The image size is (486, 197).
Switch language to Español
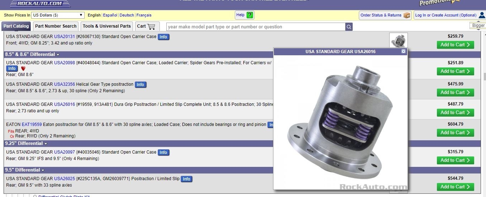(x=110, y=15)
